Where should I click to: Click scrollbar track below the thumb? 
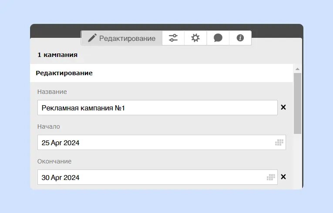point(298,161)
